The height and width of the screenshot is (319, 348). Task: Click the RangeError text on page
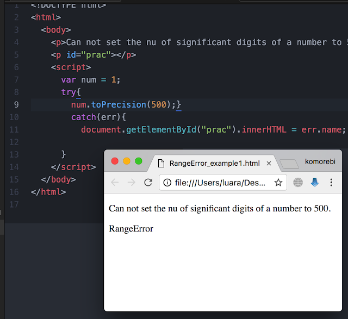tap(131, 229)
